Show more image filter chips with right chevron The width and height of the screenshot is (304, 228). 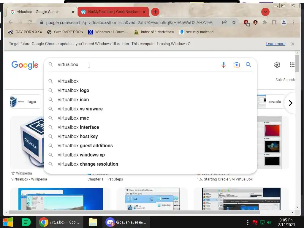click(290, 103)
